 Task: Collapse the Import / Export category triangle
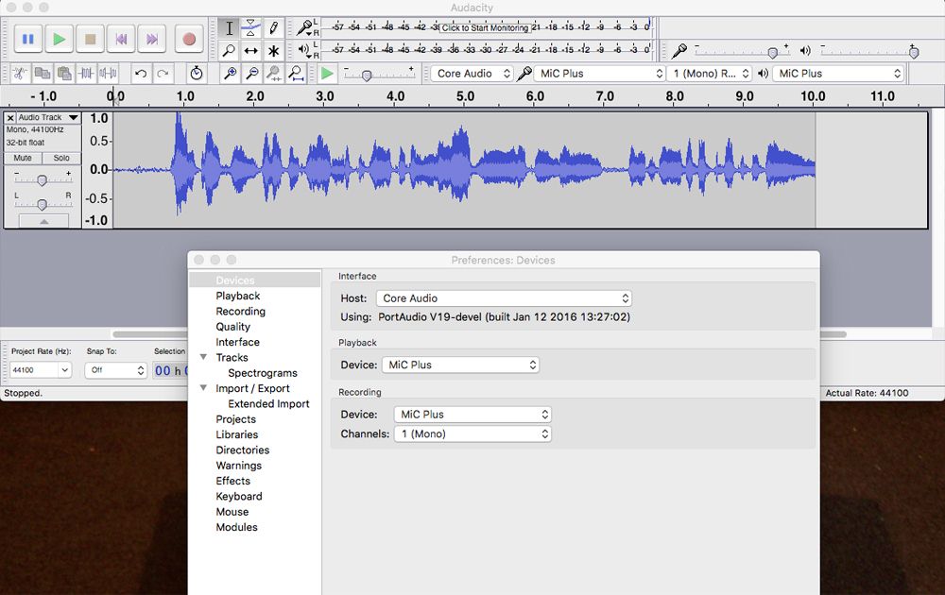tap(204, 388)
